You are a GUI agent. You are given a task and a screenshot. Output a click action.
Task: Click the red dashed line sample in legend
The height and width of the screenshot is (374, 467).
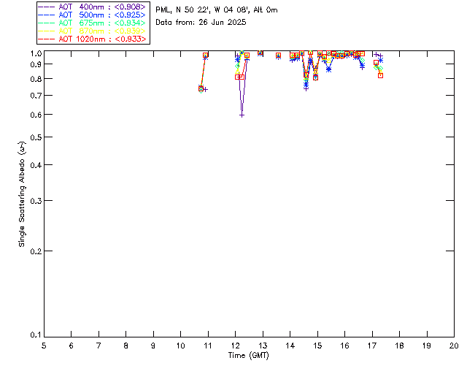[47, 39]
